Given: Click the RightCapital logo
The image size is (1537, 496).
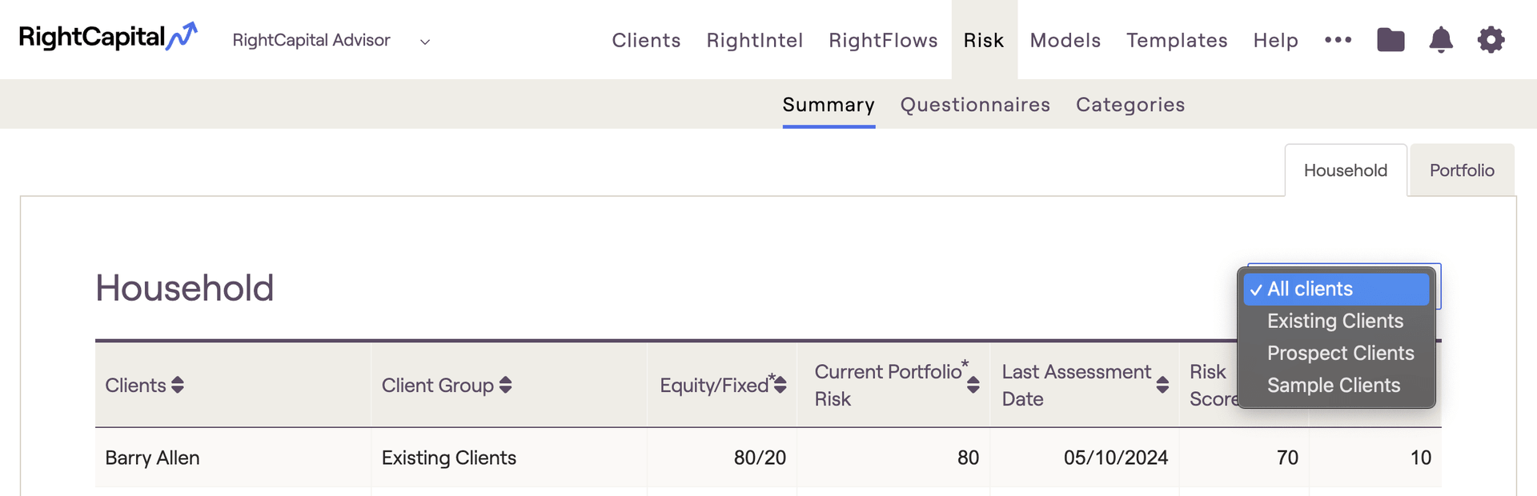Looking at the screenshot, I should pos(108,37).
